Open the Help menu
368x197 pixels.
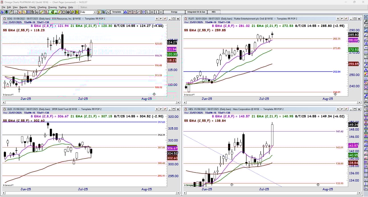71,7
